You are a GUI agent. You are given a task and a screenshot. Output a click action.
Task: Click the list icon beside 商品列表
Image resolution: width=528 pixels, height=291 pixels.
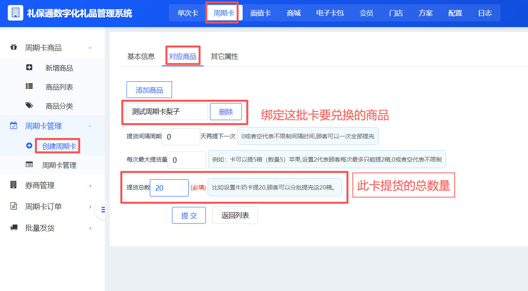[30, 87]
